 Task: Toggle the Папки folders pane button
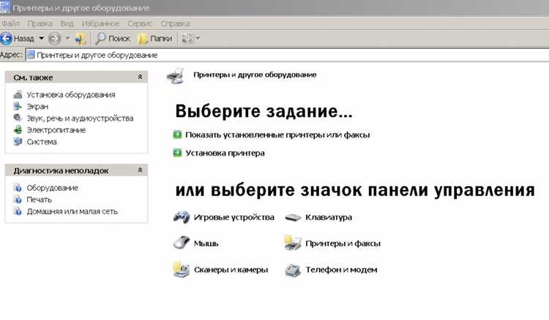click(x=154, y=39)
